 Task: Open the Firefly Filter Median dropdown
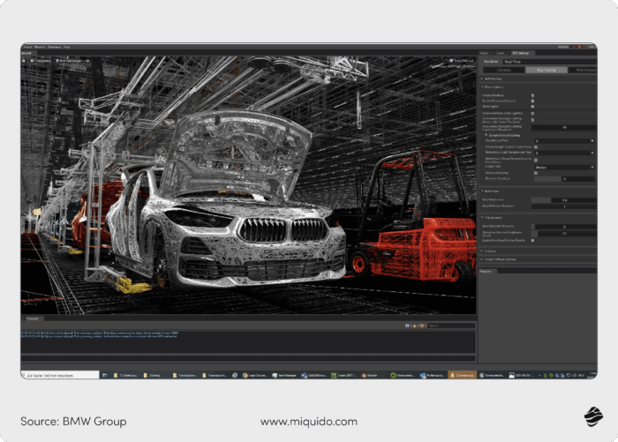564,167
